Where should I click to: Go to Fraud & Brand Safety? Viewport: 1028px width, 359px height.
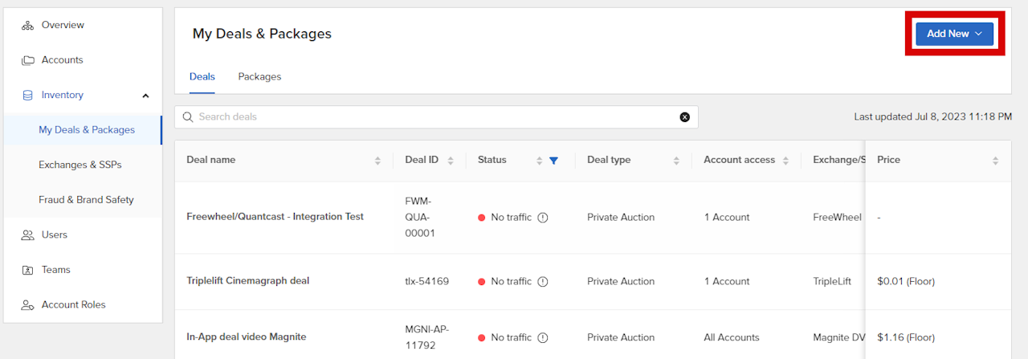coord(86,200)
